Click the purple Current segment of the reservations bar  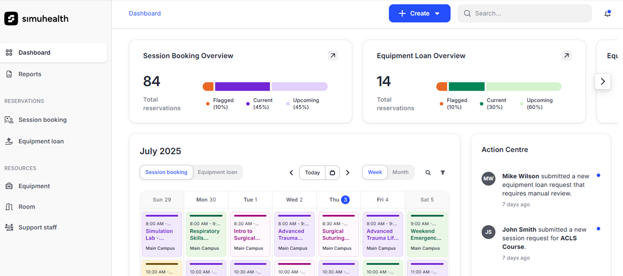click(243, 86)
